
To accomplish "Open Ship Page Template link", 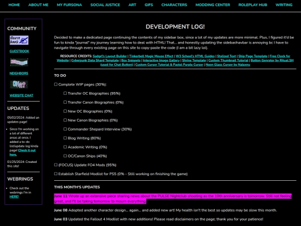I will click(253, 56).
